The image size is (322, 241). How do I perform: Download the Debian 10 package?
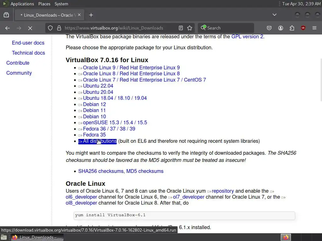pyautogui.click(x=94, y=117)
